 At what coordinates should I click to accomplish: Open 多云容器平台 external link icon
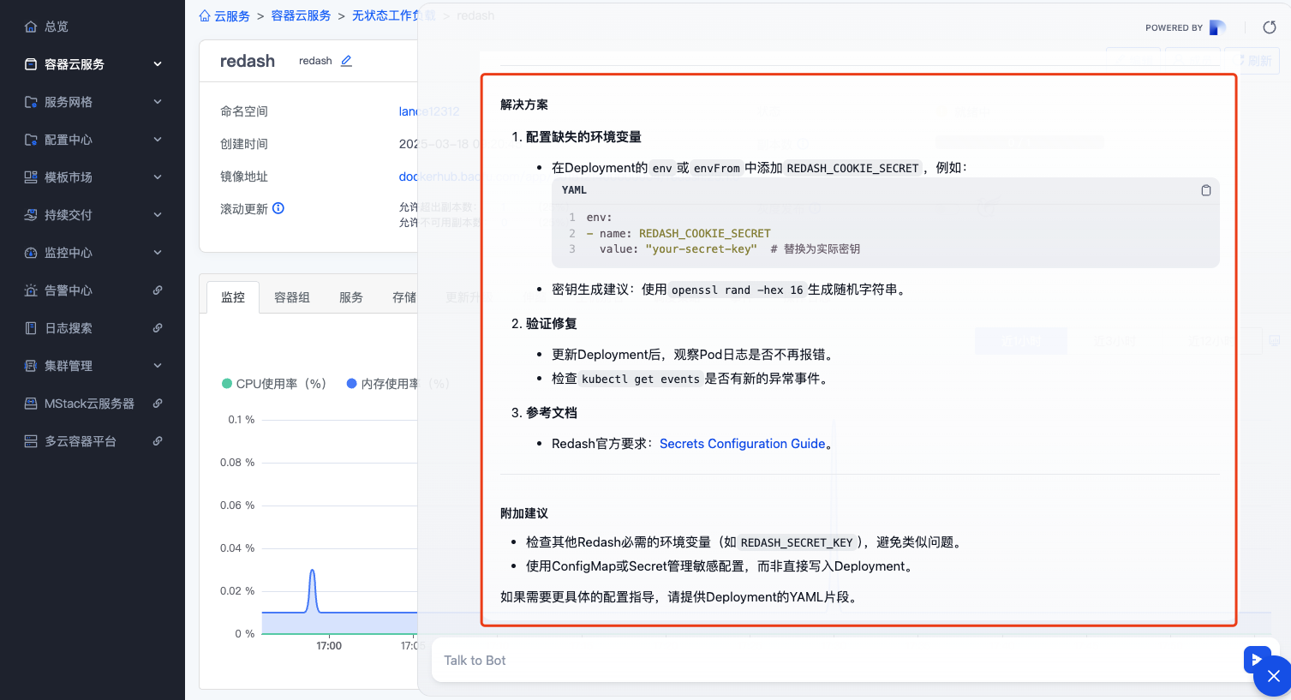pos(158,441)
